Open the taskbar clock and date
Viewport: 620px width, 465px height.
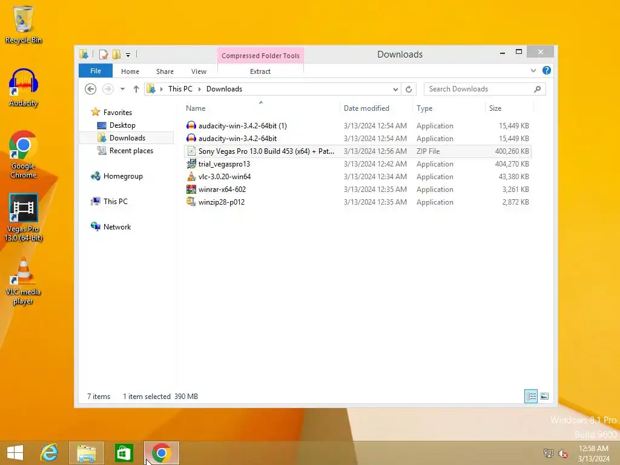coord(593,453)
